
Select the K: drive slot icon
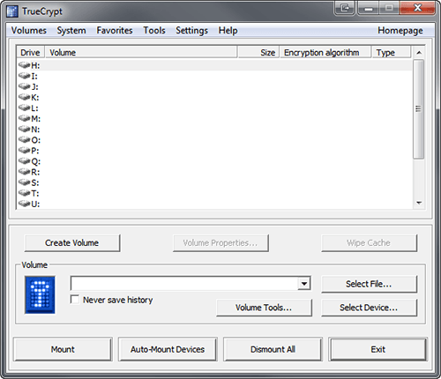pyautogui.click(x=24, y=97)
